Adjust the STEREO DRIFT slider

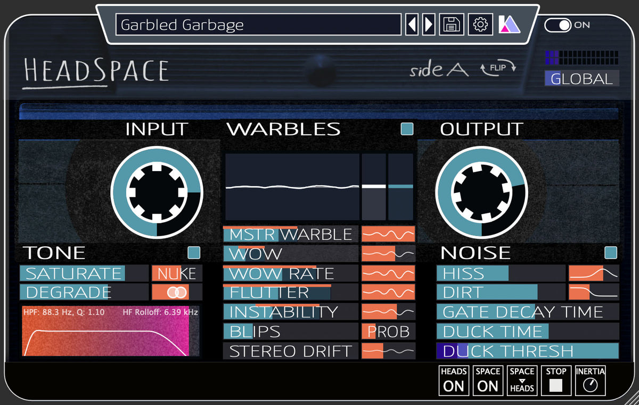(x=291, y=351)
